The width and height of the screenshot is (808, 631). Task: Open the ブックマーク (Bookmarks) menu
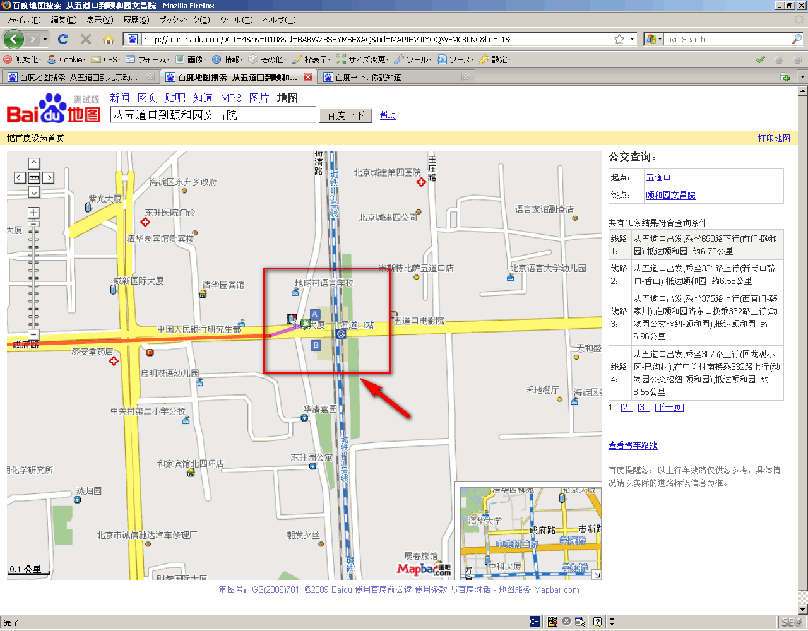point(184,20)
